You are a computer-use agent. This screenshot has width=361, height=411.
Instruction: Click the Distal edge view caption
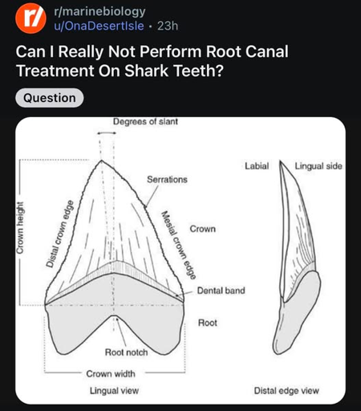[x=286, y=391]
